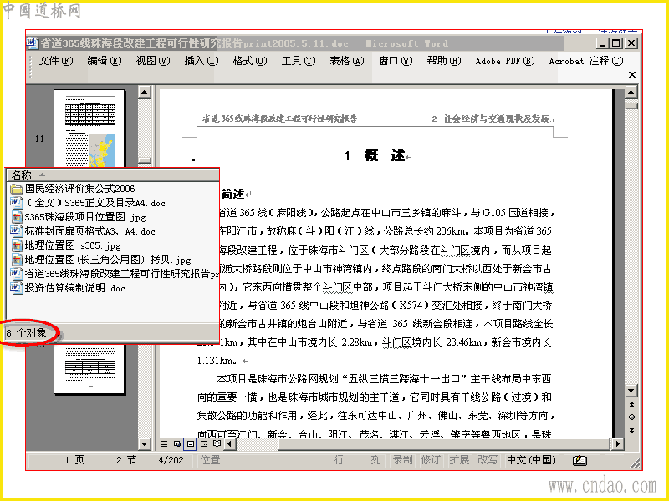669x501 pixels.
Task: Jump to previous page double-arrow button
Action: tap(631, 404)
